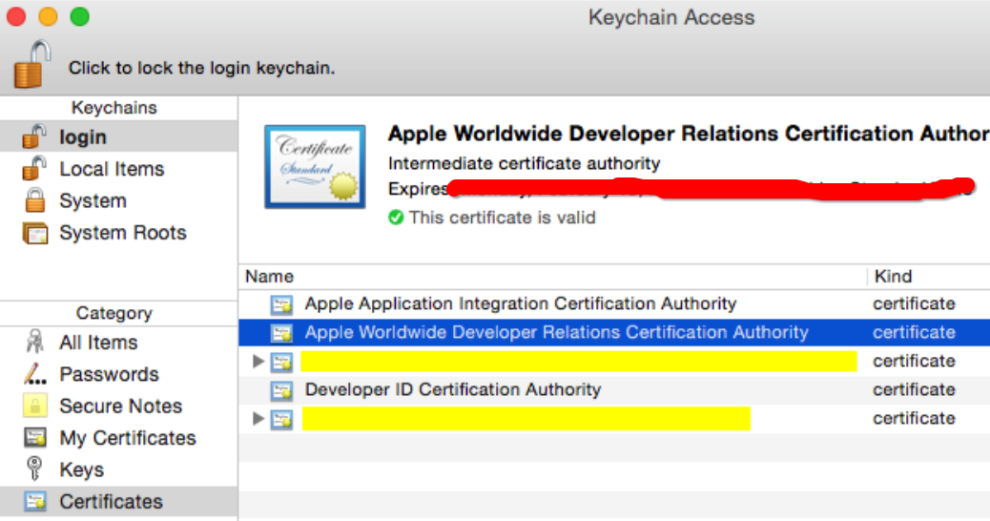The width and height of the screenshot is (990, 521).
Task: Click the padlock icon to lock keychain
Action: [31, 64]
